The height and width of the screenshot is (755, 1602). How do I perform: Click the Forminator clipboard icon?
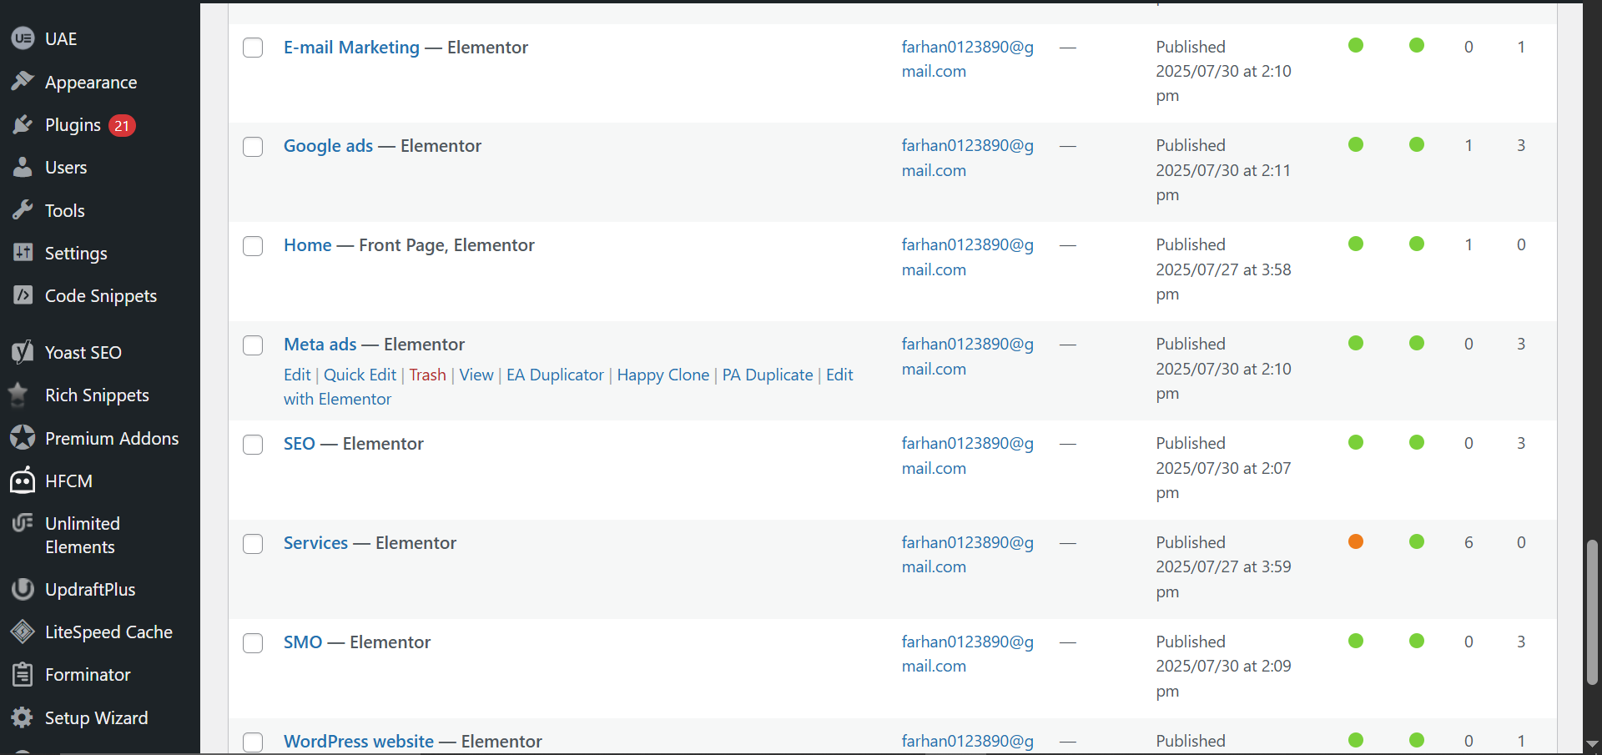pyautogui.click(x=23, y=674)
